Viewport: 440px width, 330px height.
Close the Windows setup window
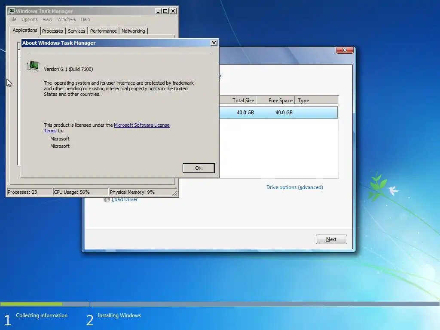click(x=345, y=50)
